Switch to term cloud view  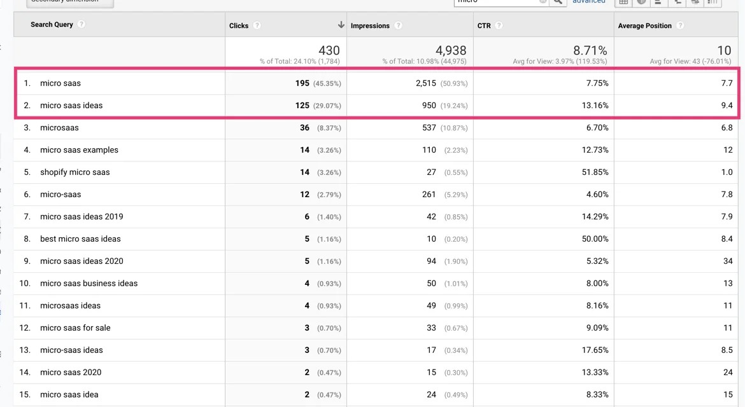coord(695,2)
